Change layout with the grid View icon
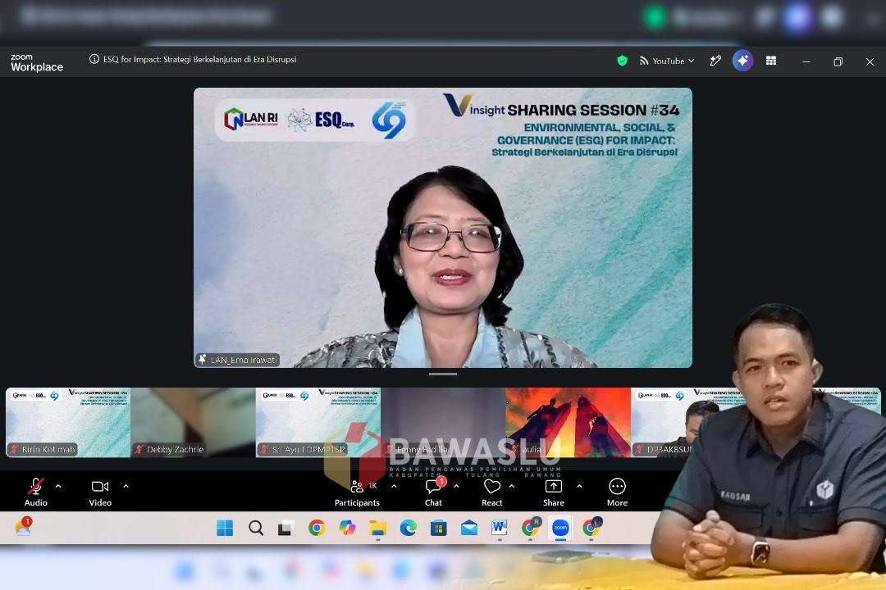The width and height of the screenshot is (886, 590). point(770,61)
